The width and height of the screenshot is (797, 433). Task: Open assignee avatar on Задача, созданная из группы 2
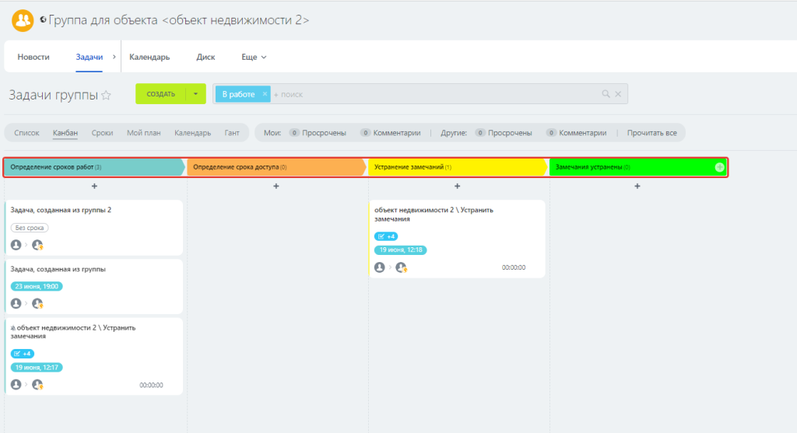[x=37, y=245]
